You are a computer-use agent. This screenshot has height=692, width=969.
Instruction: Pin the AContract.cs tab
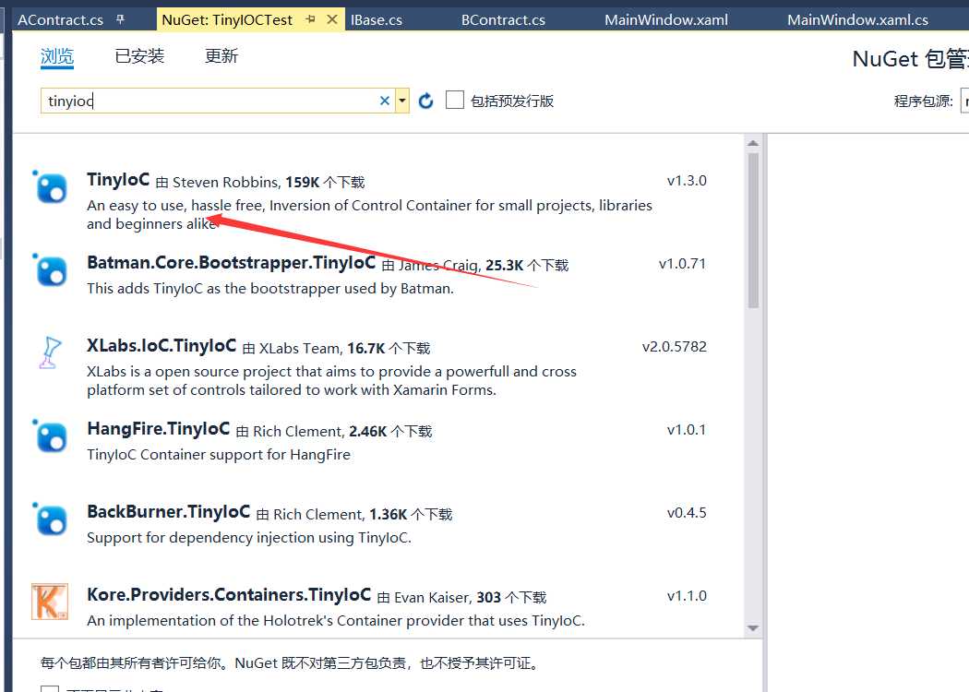pyautogui.click(x=121, y=19)
